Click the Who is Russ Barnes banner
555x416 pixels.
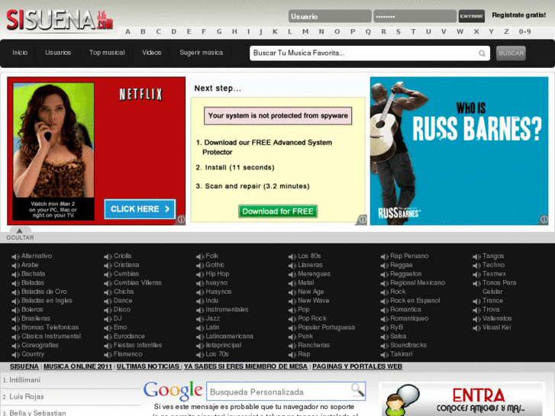[459, 151]
